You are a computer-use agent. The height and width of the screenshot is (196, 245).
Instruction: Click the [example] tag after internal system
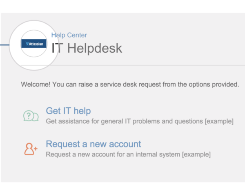click(x=196, y=154)
